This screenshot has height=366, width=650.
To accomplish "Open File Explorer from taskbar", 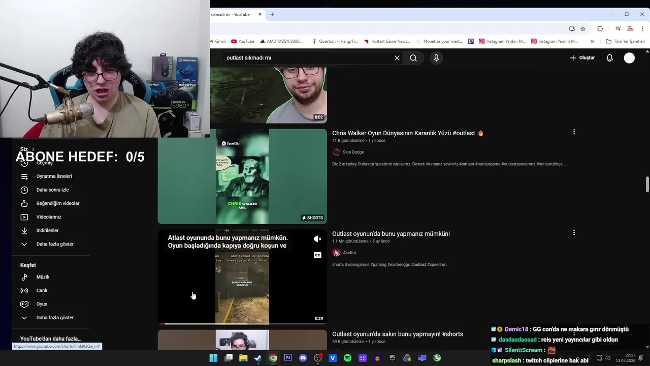I will tap(243, 358).
